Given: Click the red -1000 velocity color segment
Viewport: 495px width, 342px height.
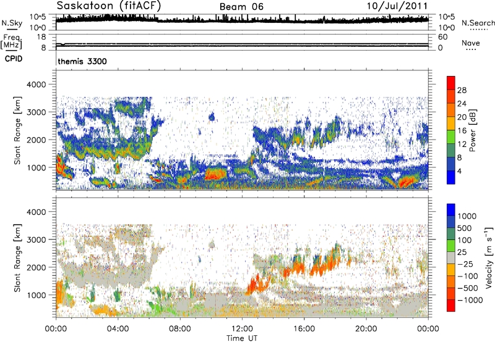Looking at the screenshot, I should (x=451, y=306).
